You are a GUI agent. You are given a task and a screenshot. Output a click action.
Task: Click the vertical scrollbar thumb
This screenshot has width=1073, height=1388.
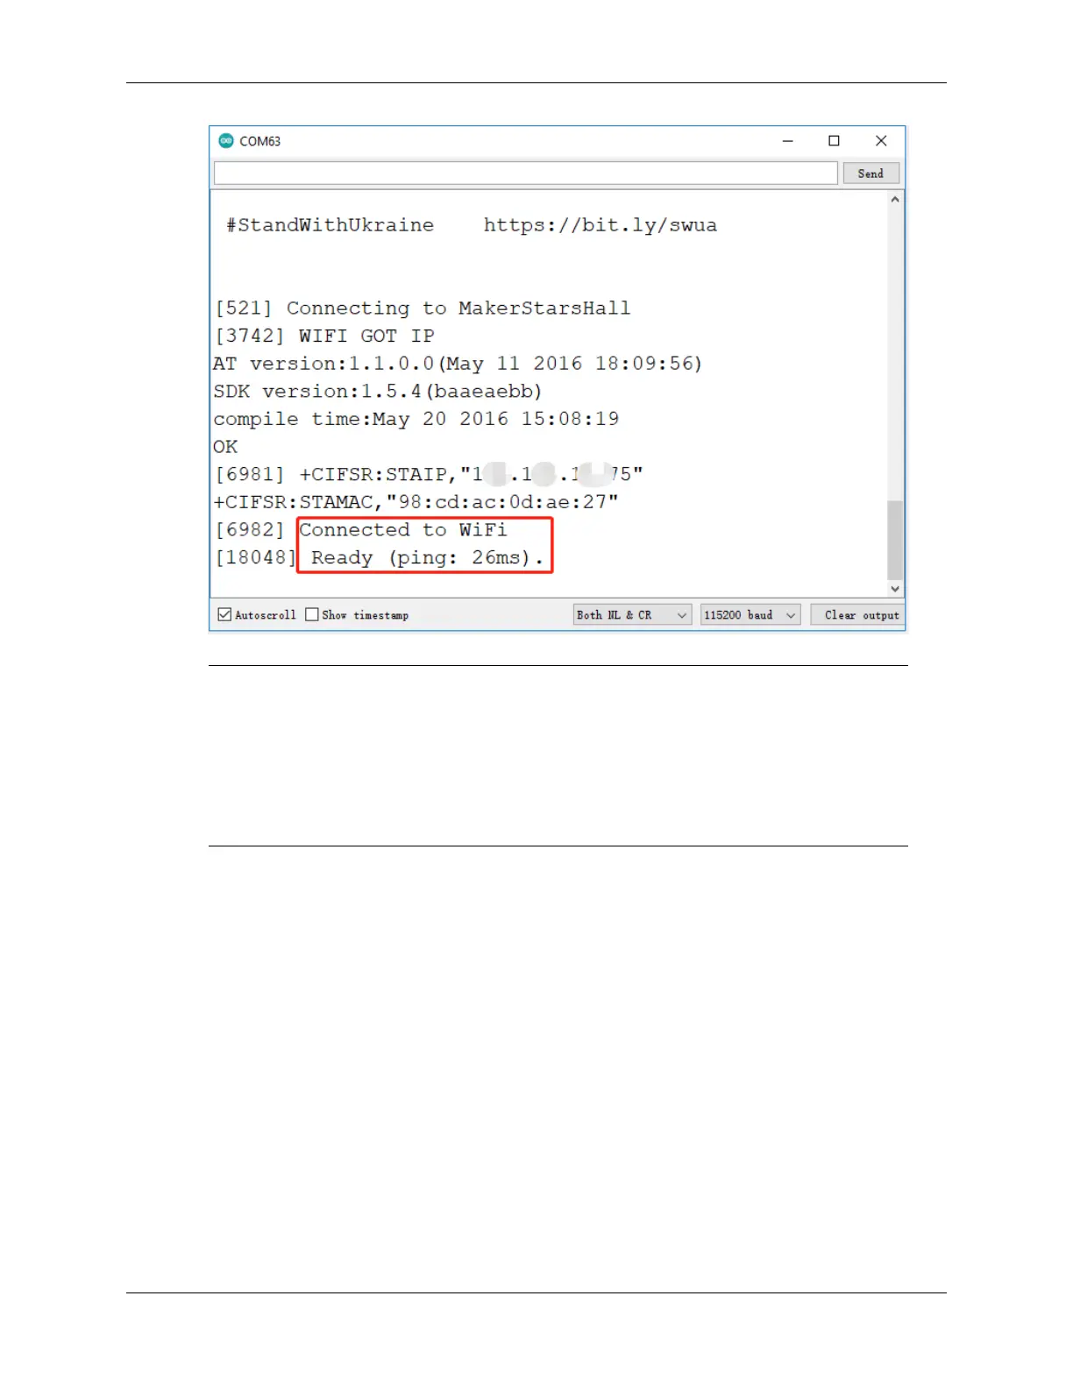pyautogui.click(x=895, y=540)
